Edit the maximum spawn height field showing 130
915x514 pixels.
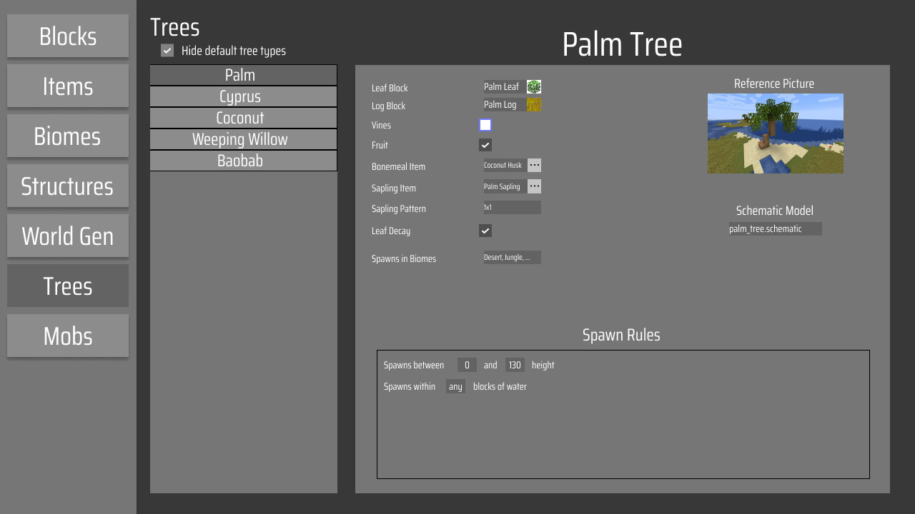[x=515, y=364]
